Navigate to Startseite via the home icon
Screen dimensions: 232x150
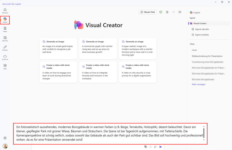pos(5,10)
